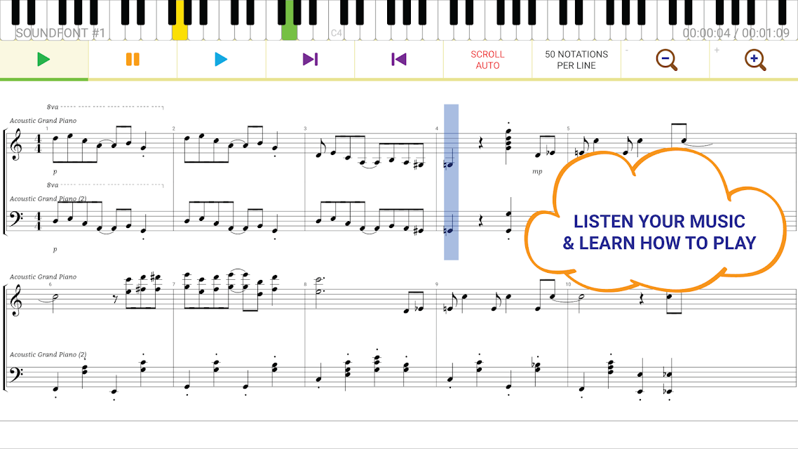Click the whole note in measure 8

tap(319, 286)
